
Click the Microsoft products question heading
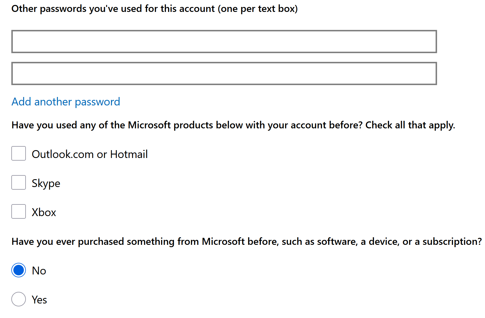(186, 125)
